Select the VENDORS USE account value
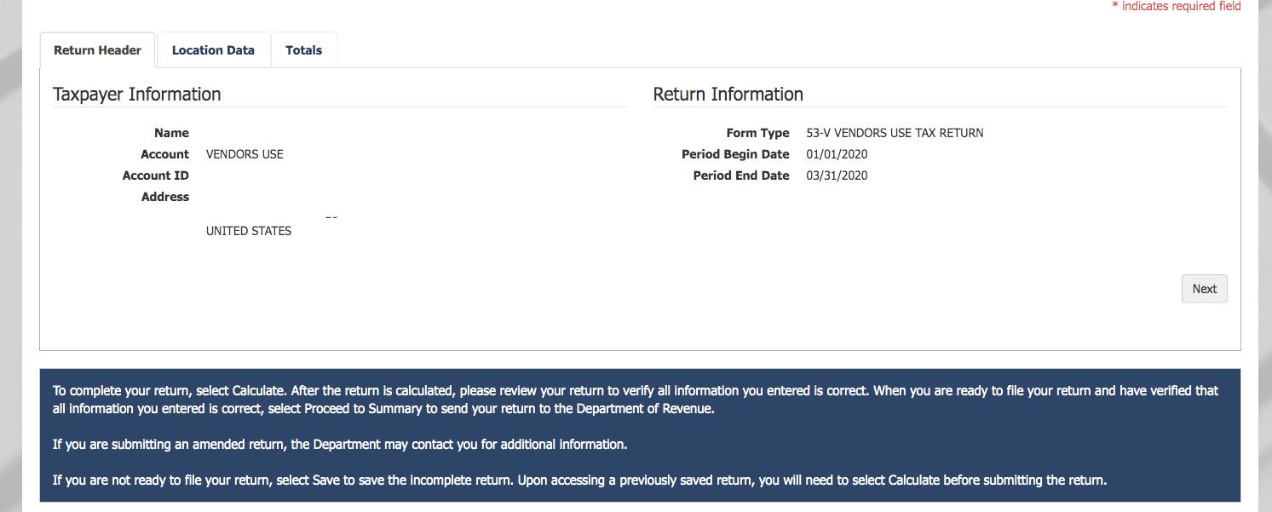1272x512 pixels. [245, 154]
